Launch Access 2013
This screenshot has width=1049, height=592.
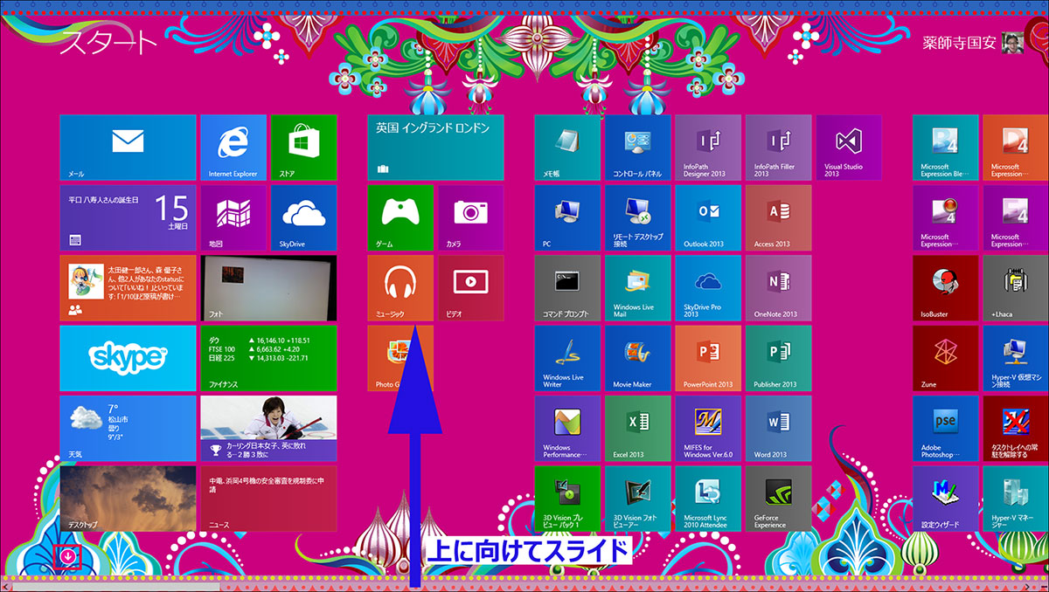click(778, 217)
